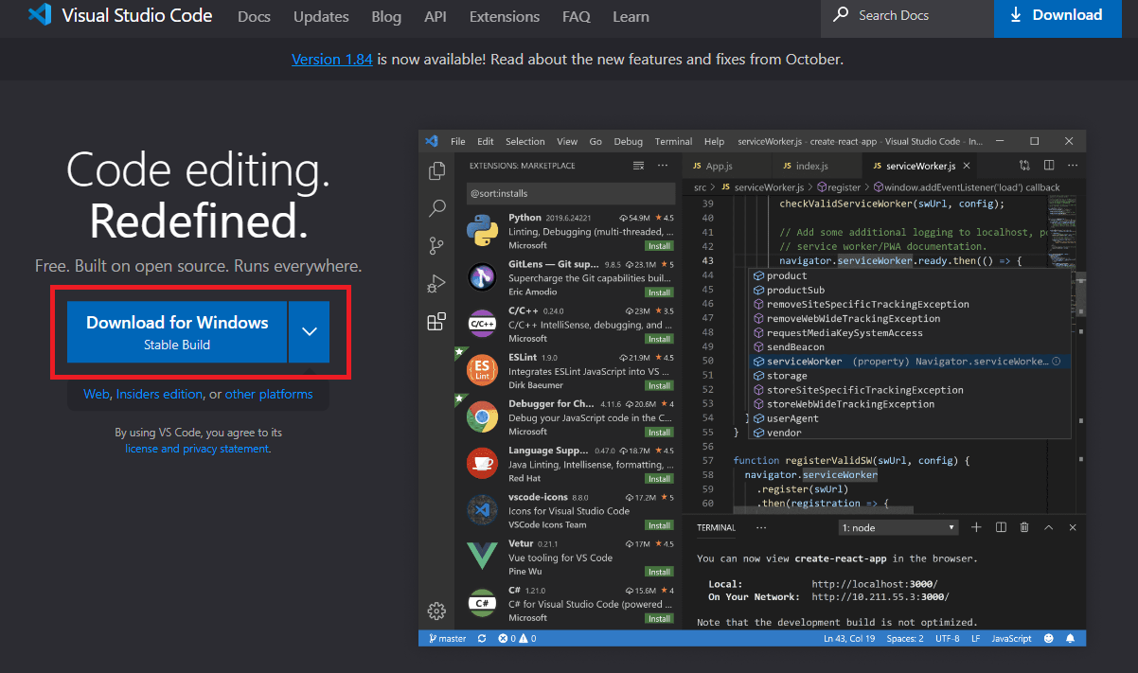Open the Terminal menu
1138x673 pixels.
coord(673,141)
